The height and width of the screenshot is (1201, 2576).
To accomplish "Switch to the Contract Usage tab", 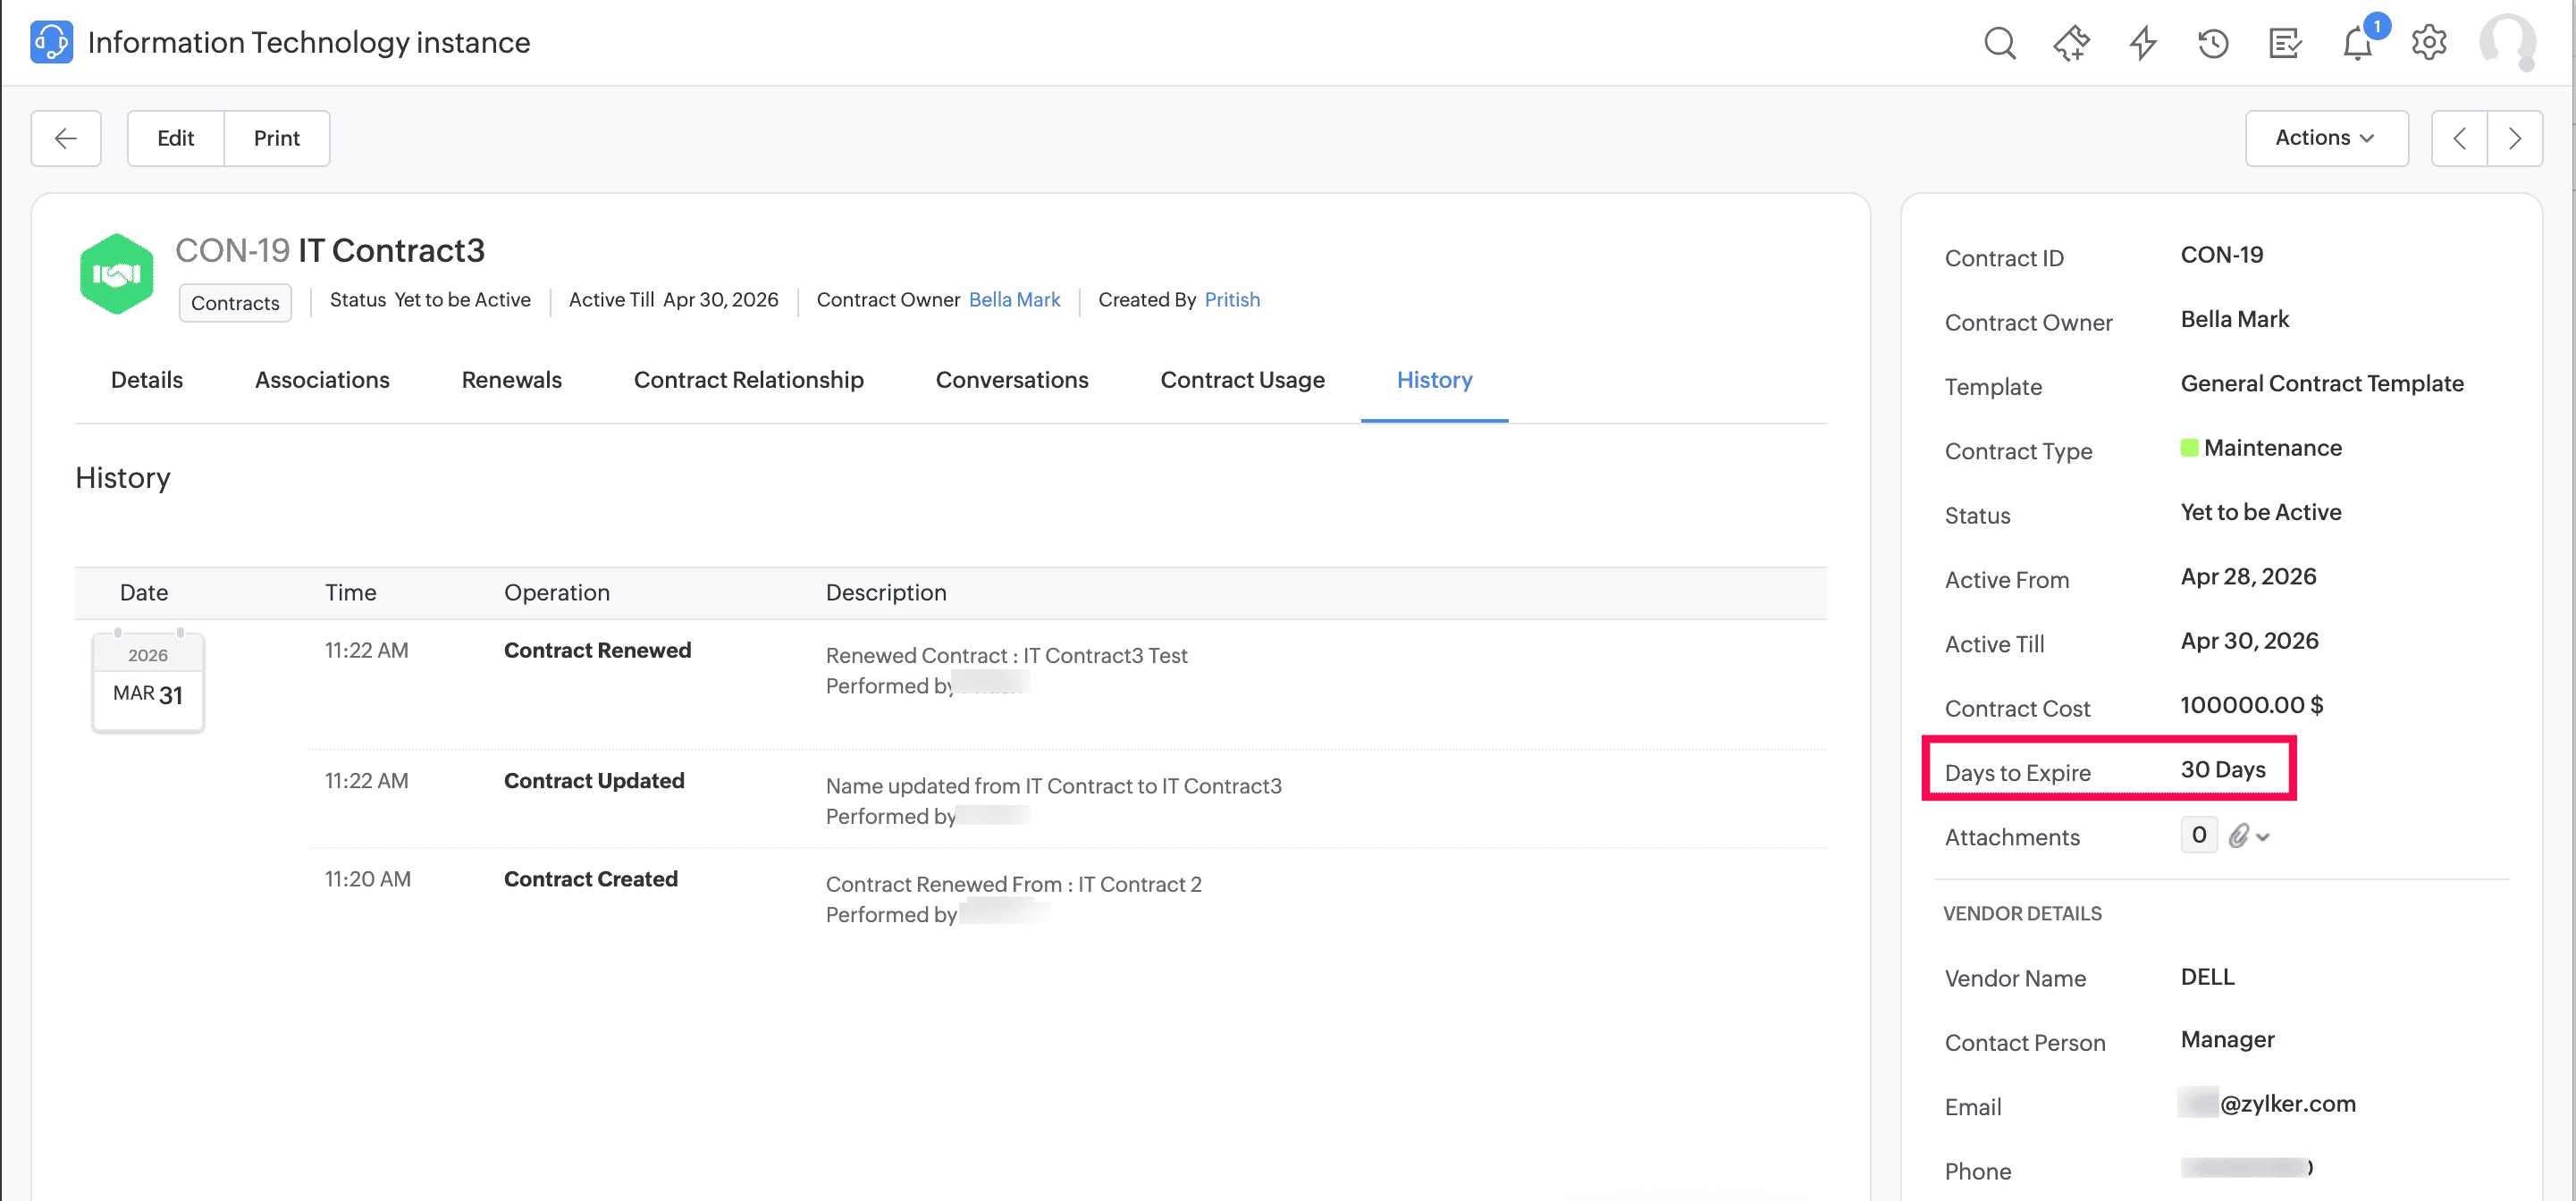I will click(x=1242, y=380).
